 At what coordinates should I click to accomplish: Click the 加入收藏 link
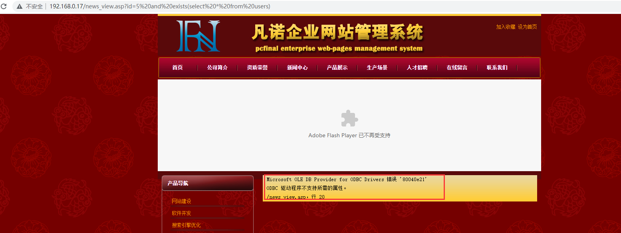tap(506, 27)
